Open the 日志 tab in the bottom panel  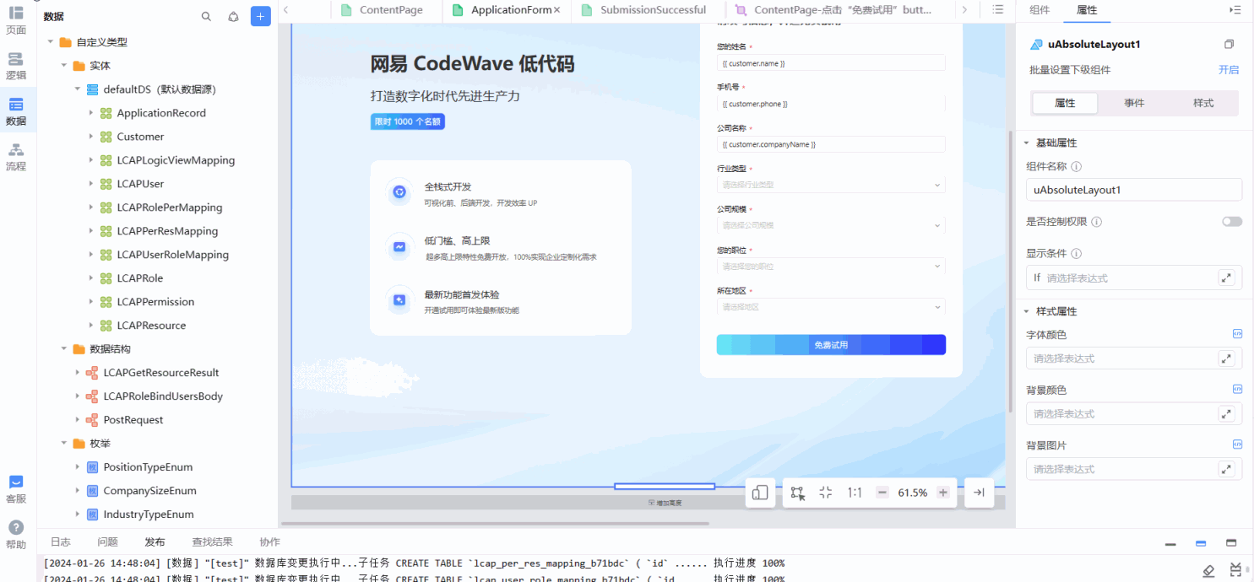[x=61, y=542]
